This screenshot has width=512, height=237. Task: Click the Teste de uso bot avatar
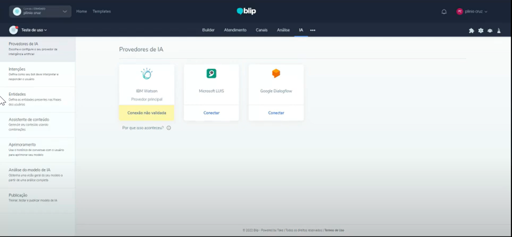14,30
